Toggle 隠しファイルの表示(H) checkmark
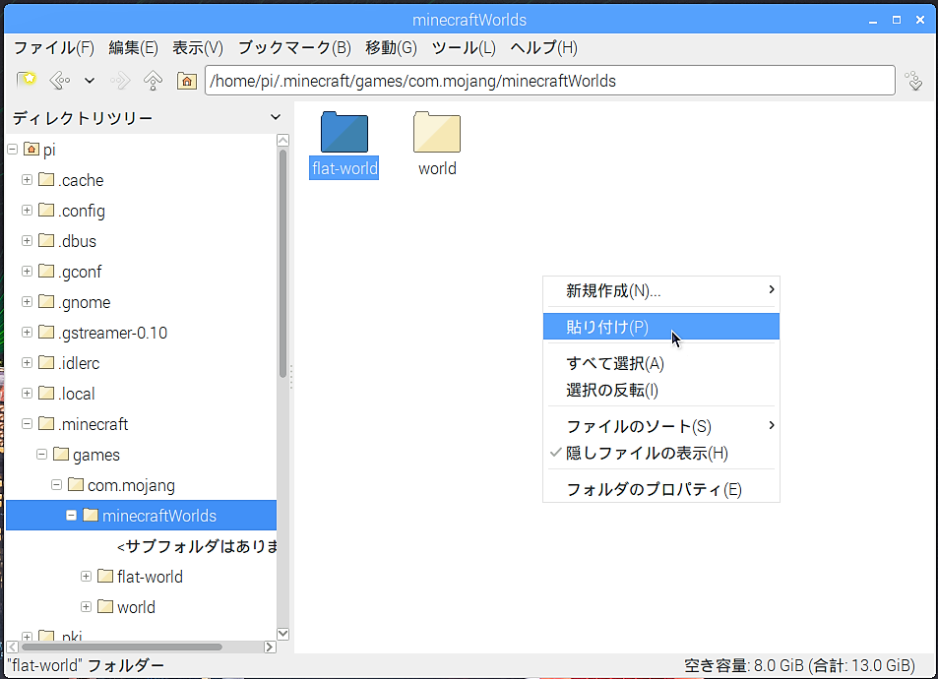 click(661, 453)
